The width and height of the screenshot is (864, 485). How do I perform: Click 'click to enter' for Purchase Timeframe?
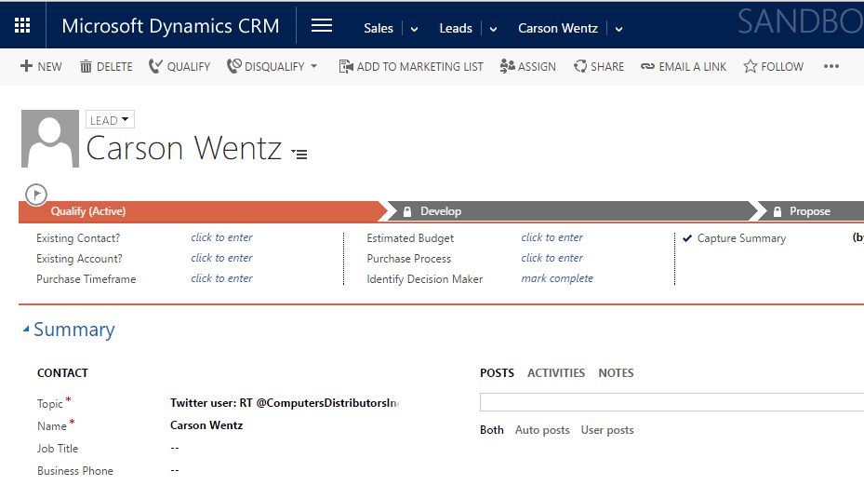(221, 278)
